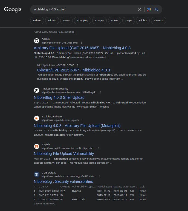Switch to the Images filter
188x211 pixels.
[x=99, y=21]
